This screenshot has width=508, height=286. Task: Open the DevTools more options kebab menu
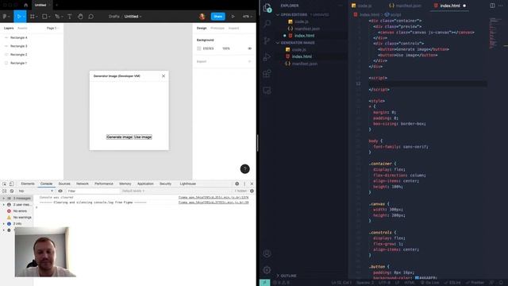coord(244,184)
